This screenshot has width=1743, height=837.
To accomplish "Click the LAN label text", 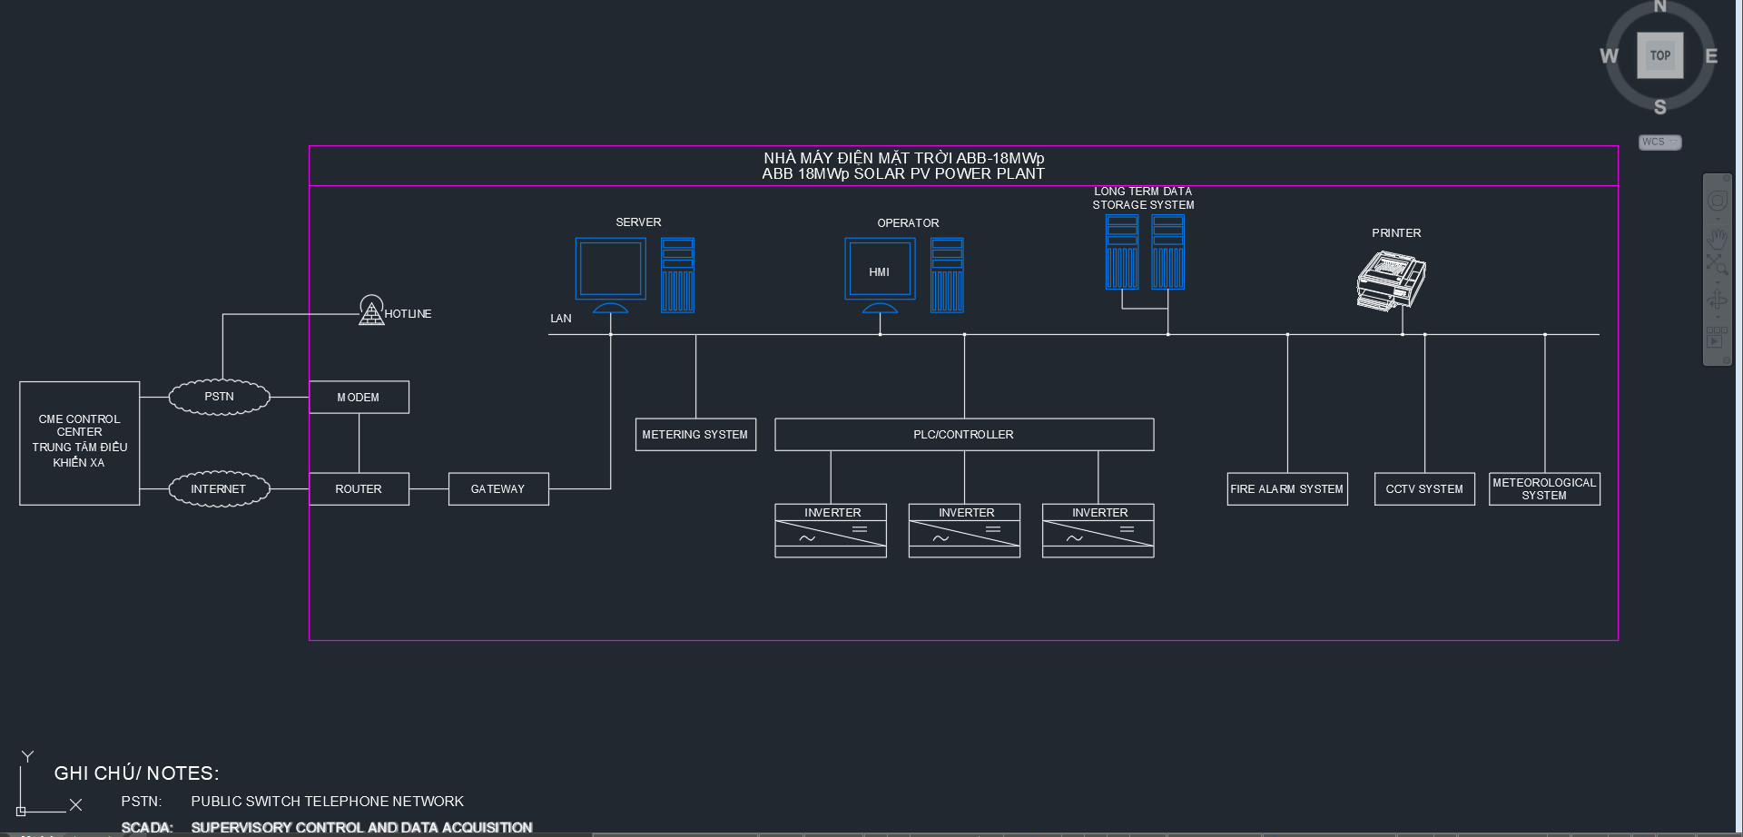I will point(561,319).
